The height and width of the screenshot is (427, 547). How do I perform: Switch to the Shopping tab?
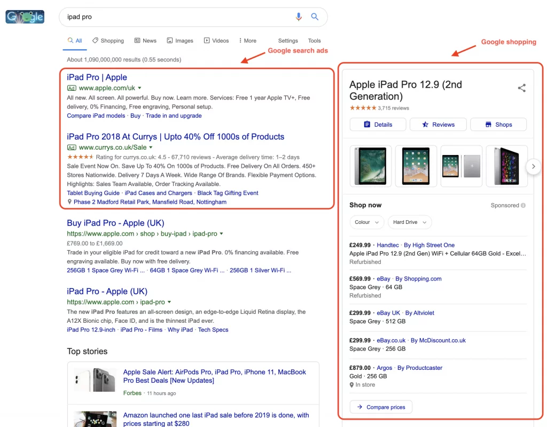[x=108, y=40]
